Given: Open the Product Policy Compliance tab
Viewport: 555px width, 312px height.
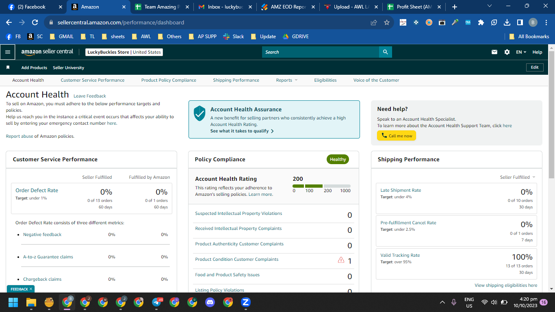Looking at the screenshot, I should (x=169, y=80).
